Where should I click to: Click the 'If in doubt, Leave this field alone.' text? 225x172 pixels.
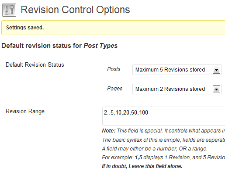(142, 166)
